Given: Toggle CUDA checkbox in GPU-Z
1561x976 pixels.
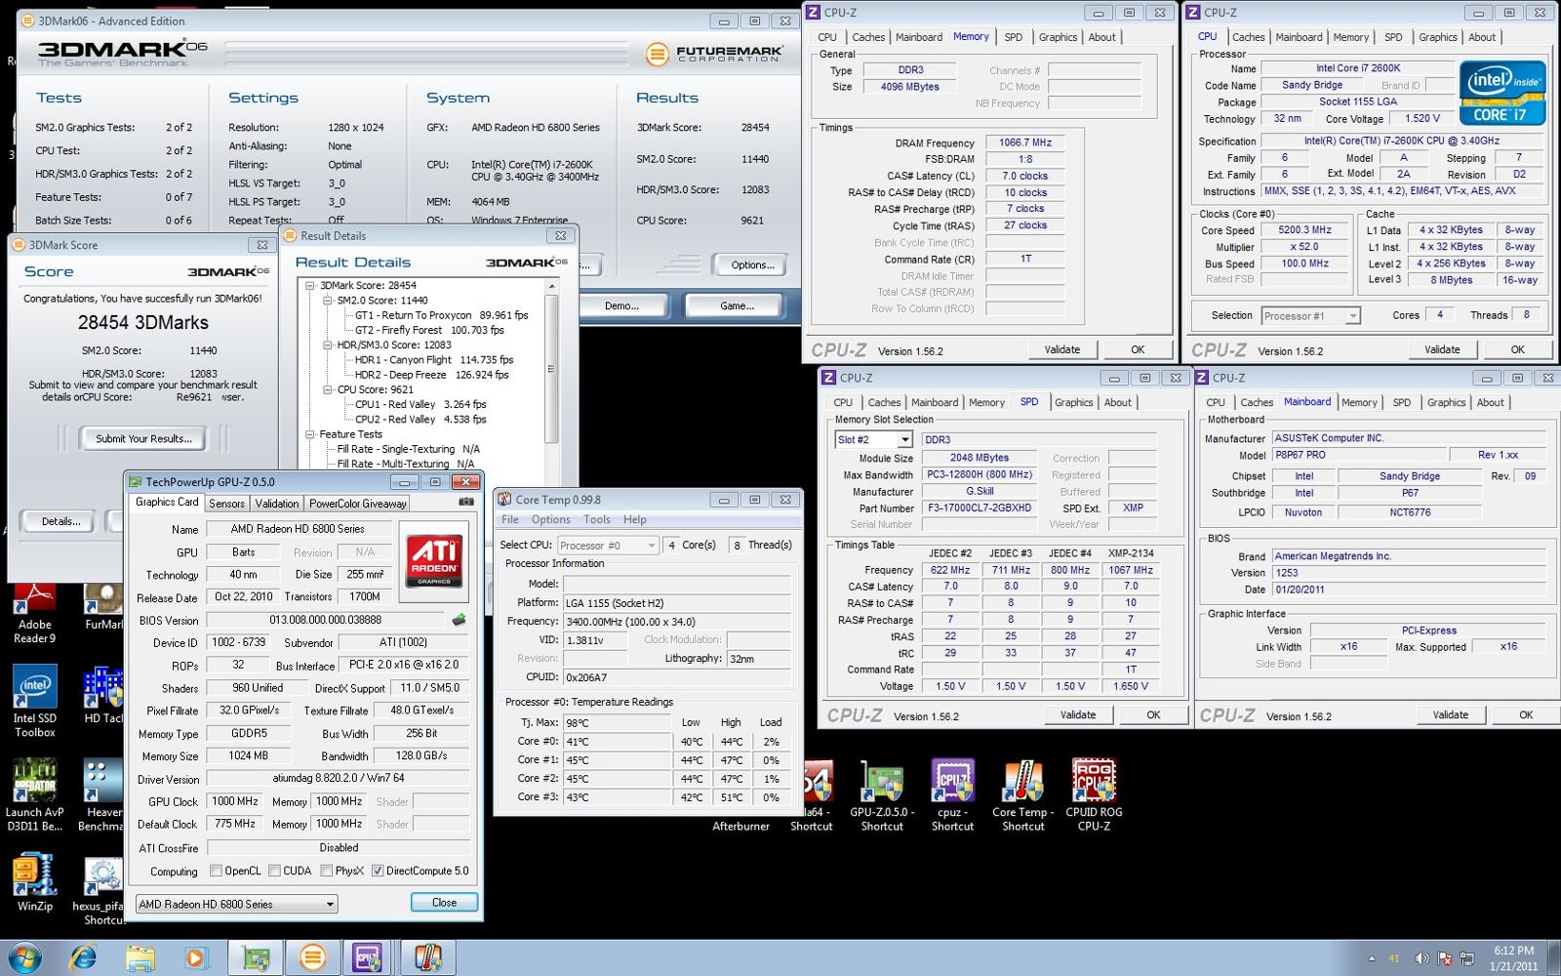Looking at the screenshot, I should point(275,871).
